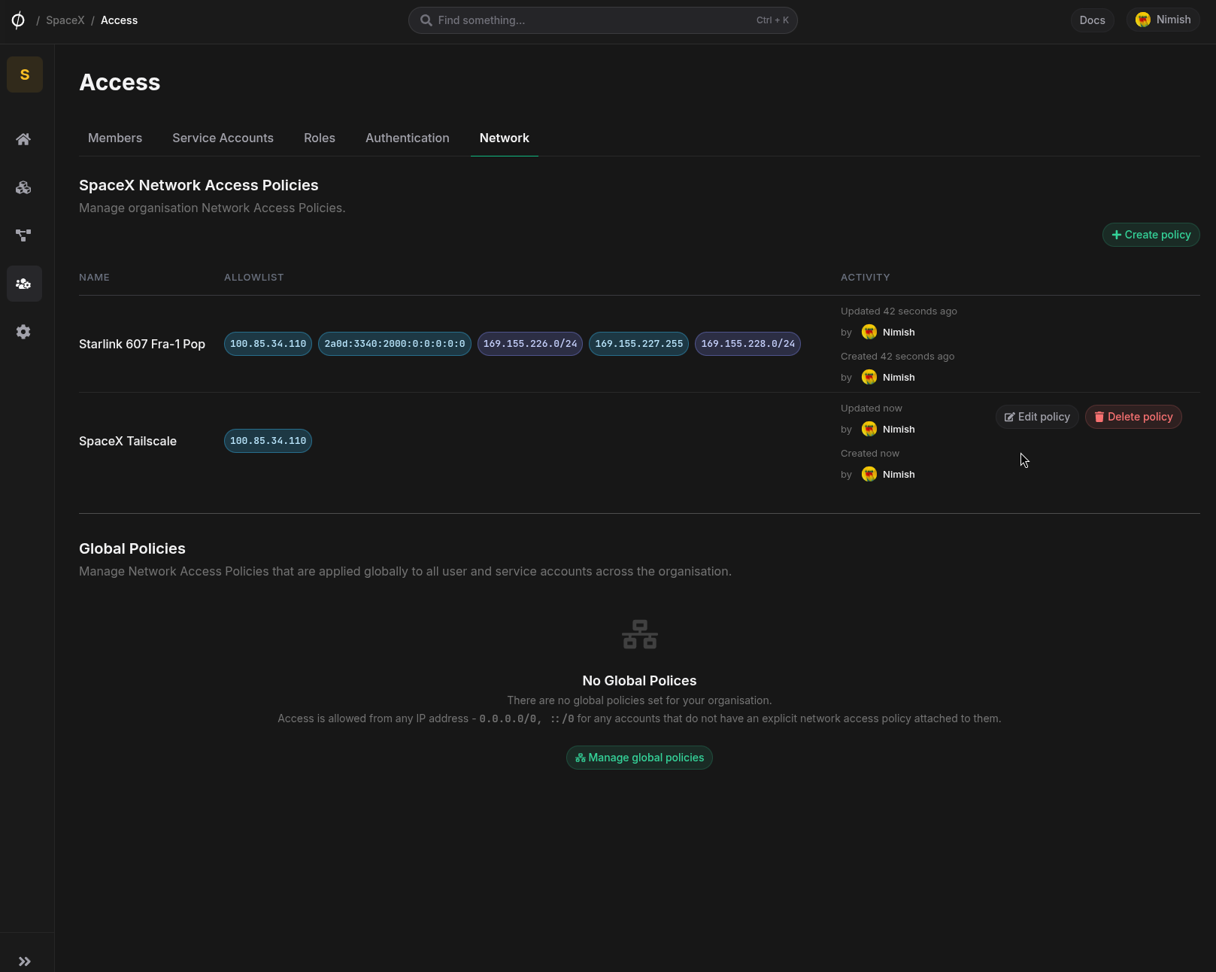1216x972 pixels.
Task: Switch to the Roles tab
Action: coord(320,138)
